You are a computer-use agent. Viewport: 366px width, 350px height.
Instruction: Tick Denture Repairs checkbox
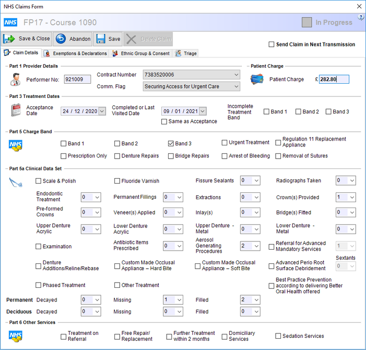[x=117, y=156]
